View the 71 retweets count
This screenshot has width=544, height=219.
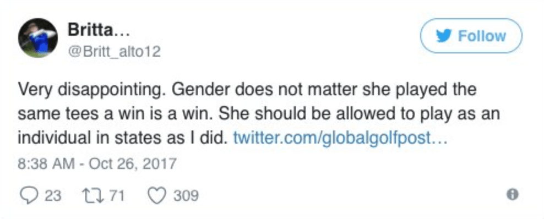pos(116,196)
